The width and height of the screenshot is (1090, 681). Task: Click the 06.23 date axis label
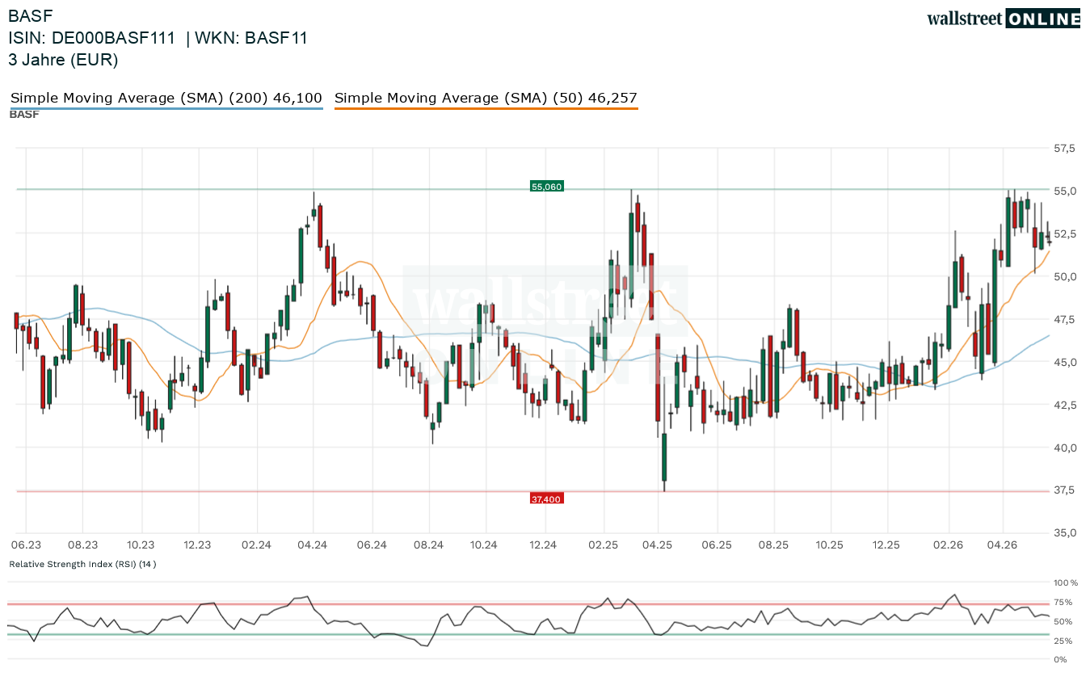(x=26, y=545)
